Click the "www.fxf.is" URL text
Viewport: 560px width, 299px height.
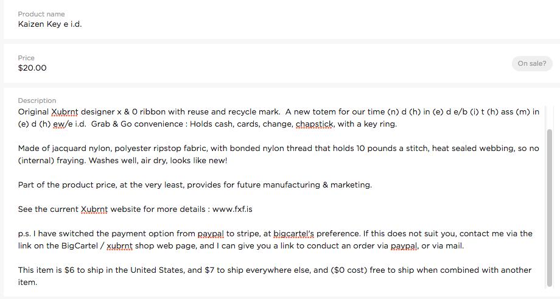coord(232,209)
